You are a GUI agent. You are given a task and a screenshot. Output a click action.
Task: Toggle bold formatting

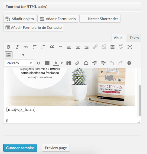point(9,47)
